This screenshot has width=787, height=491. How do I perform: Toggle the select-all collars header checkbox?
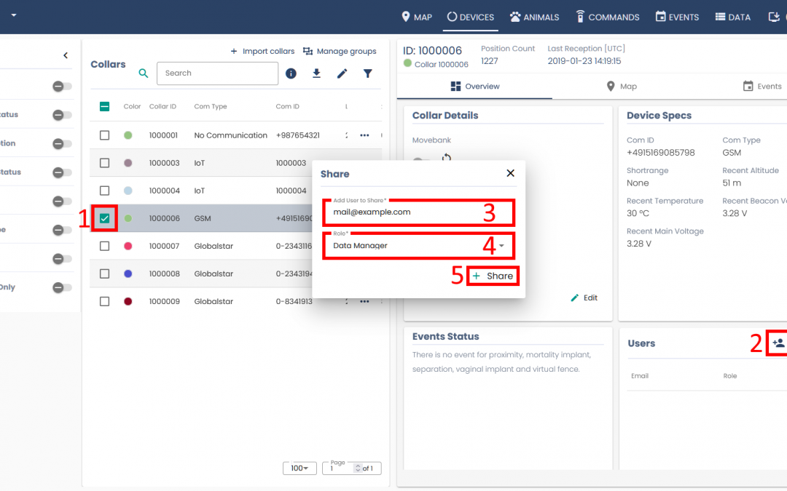click(x=105, y=106)
